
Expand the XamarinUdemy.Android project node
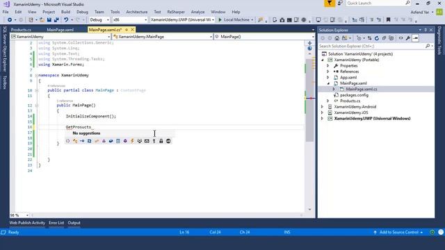pos(323,107)
